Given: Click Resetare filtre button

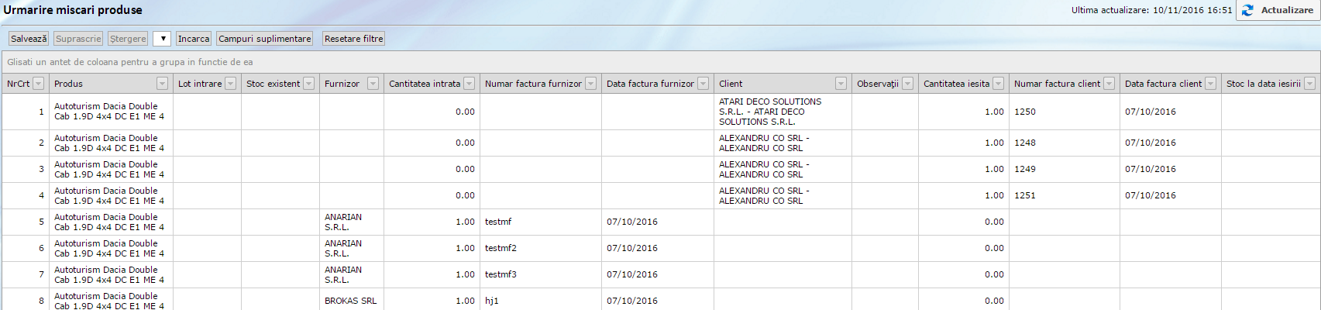Looking at the screenshot, I should 353,39.
